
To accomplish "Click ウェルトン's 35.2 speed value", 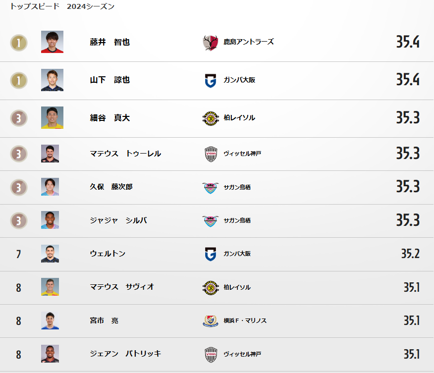I will pyautogui.click(x=410, y=254).
